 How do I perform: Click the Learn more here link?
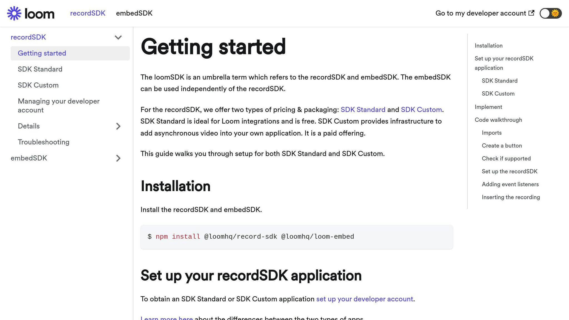pos(166,318)
